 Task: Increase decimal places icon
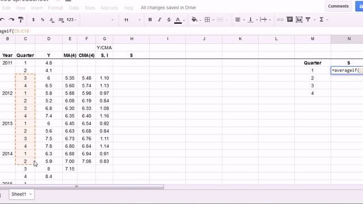(x=61, y=20)
